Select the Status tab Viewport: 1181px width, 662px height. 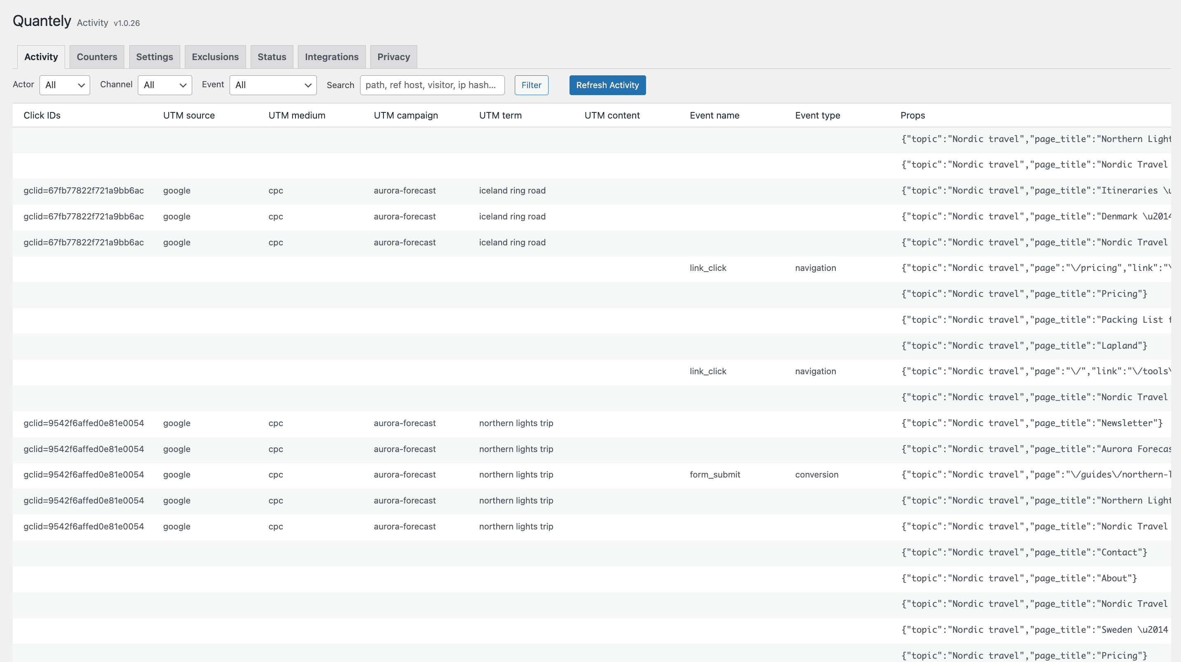point(272,57)
